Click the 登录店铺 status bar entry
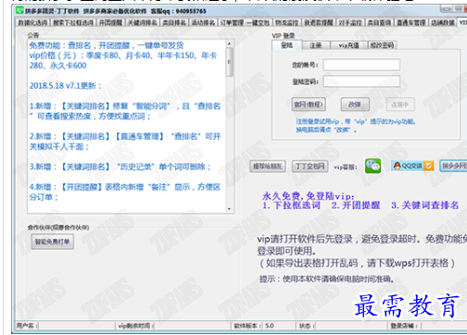This screenshot has width=467, height=335. pos(404,326)
